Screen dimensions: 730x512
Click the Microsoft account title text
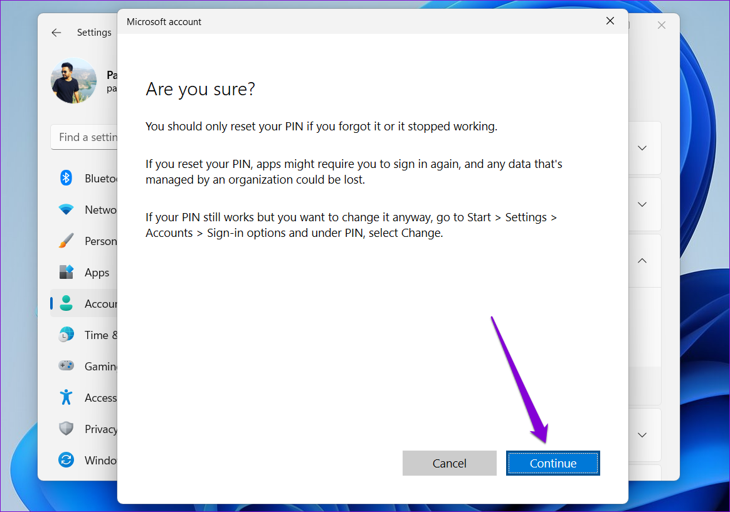[x=164, y=22]
